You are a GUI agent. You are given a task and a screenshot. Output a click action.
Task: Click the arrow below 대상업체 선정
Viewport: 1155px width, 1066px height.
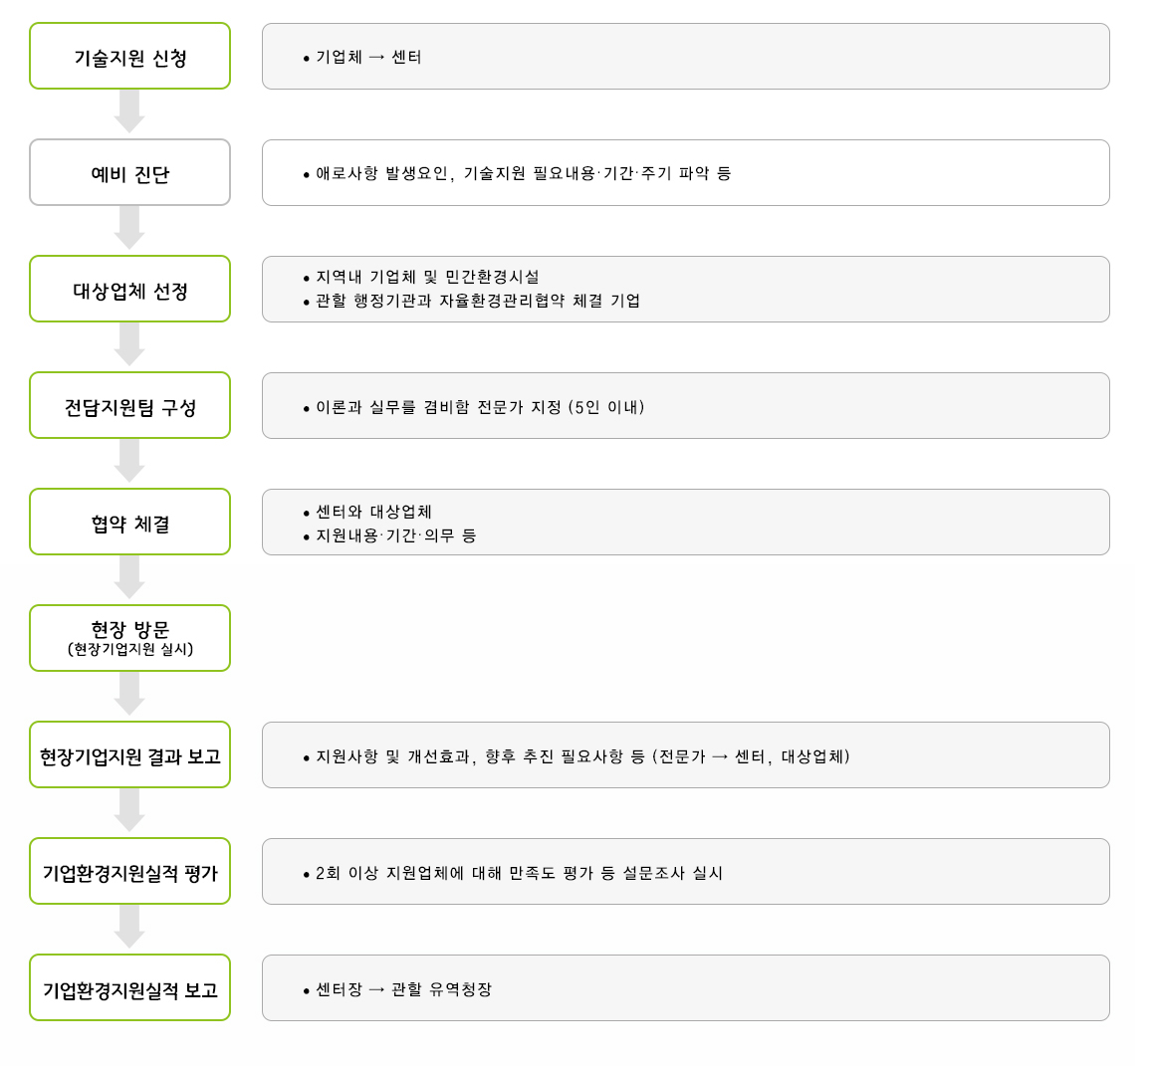coord(129,343)
